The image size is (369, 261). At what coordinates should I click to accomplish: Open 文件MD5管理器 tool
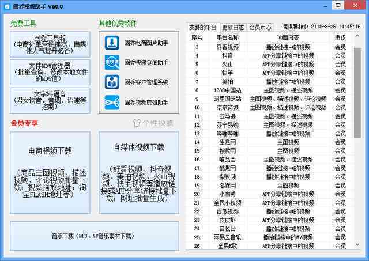50,72
